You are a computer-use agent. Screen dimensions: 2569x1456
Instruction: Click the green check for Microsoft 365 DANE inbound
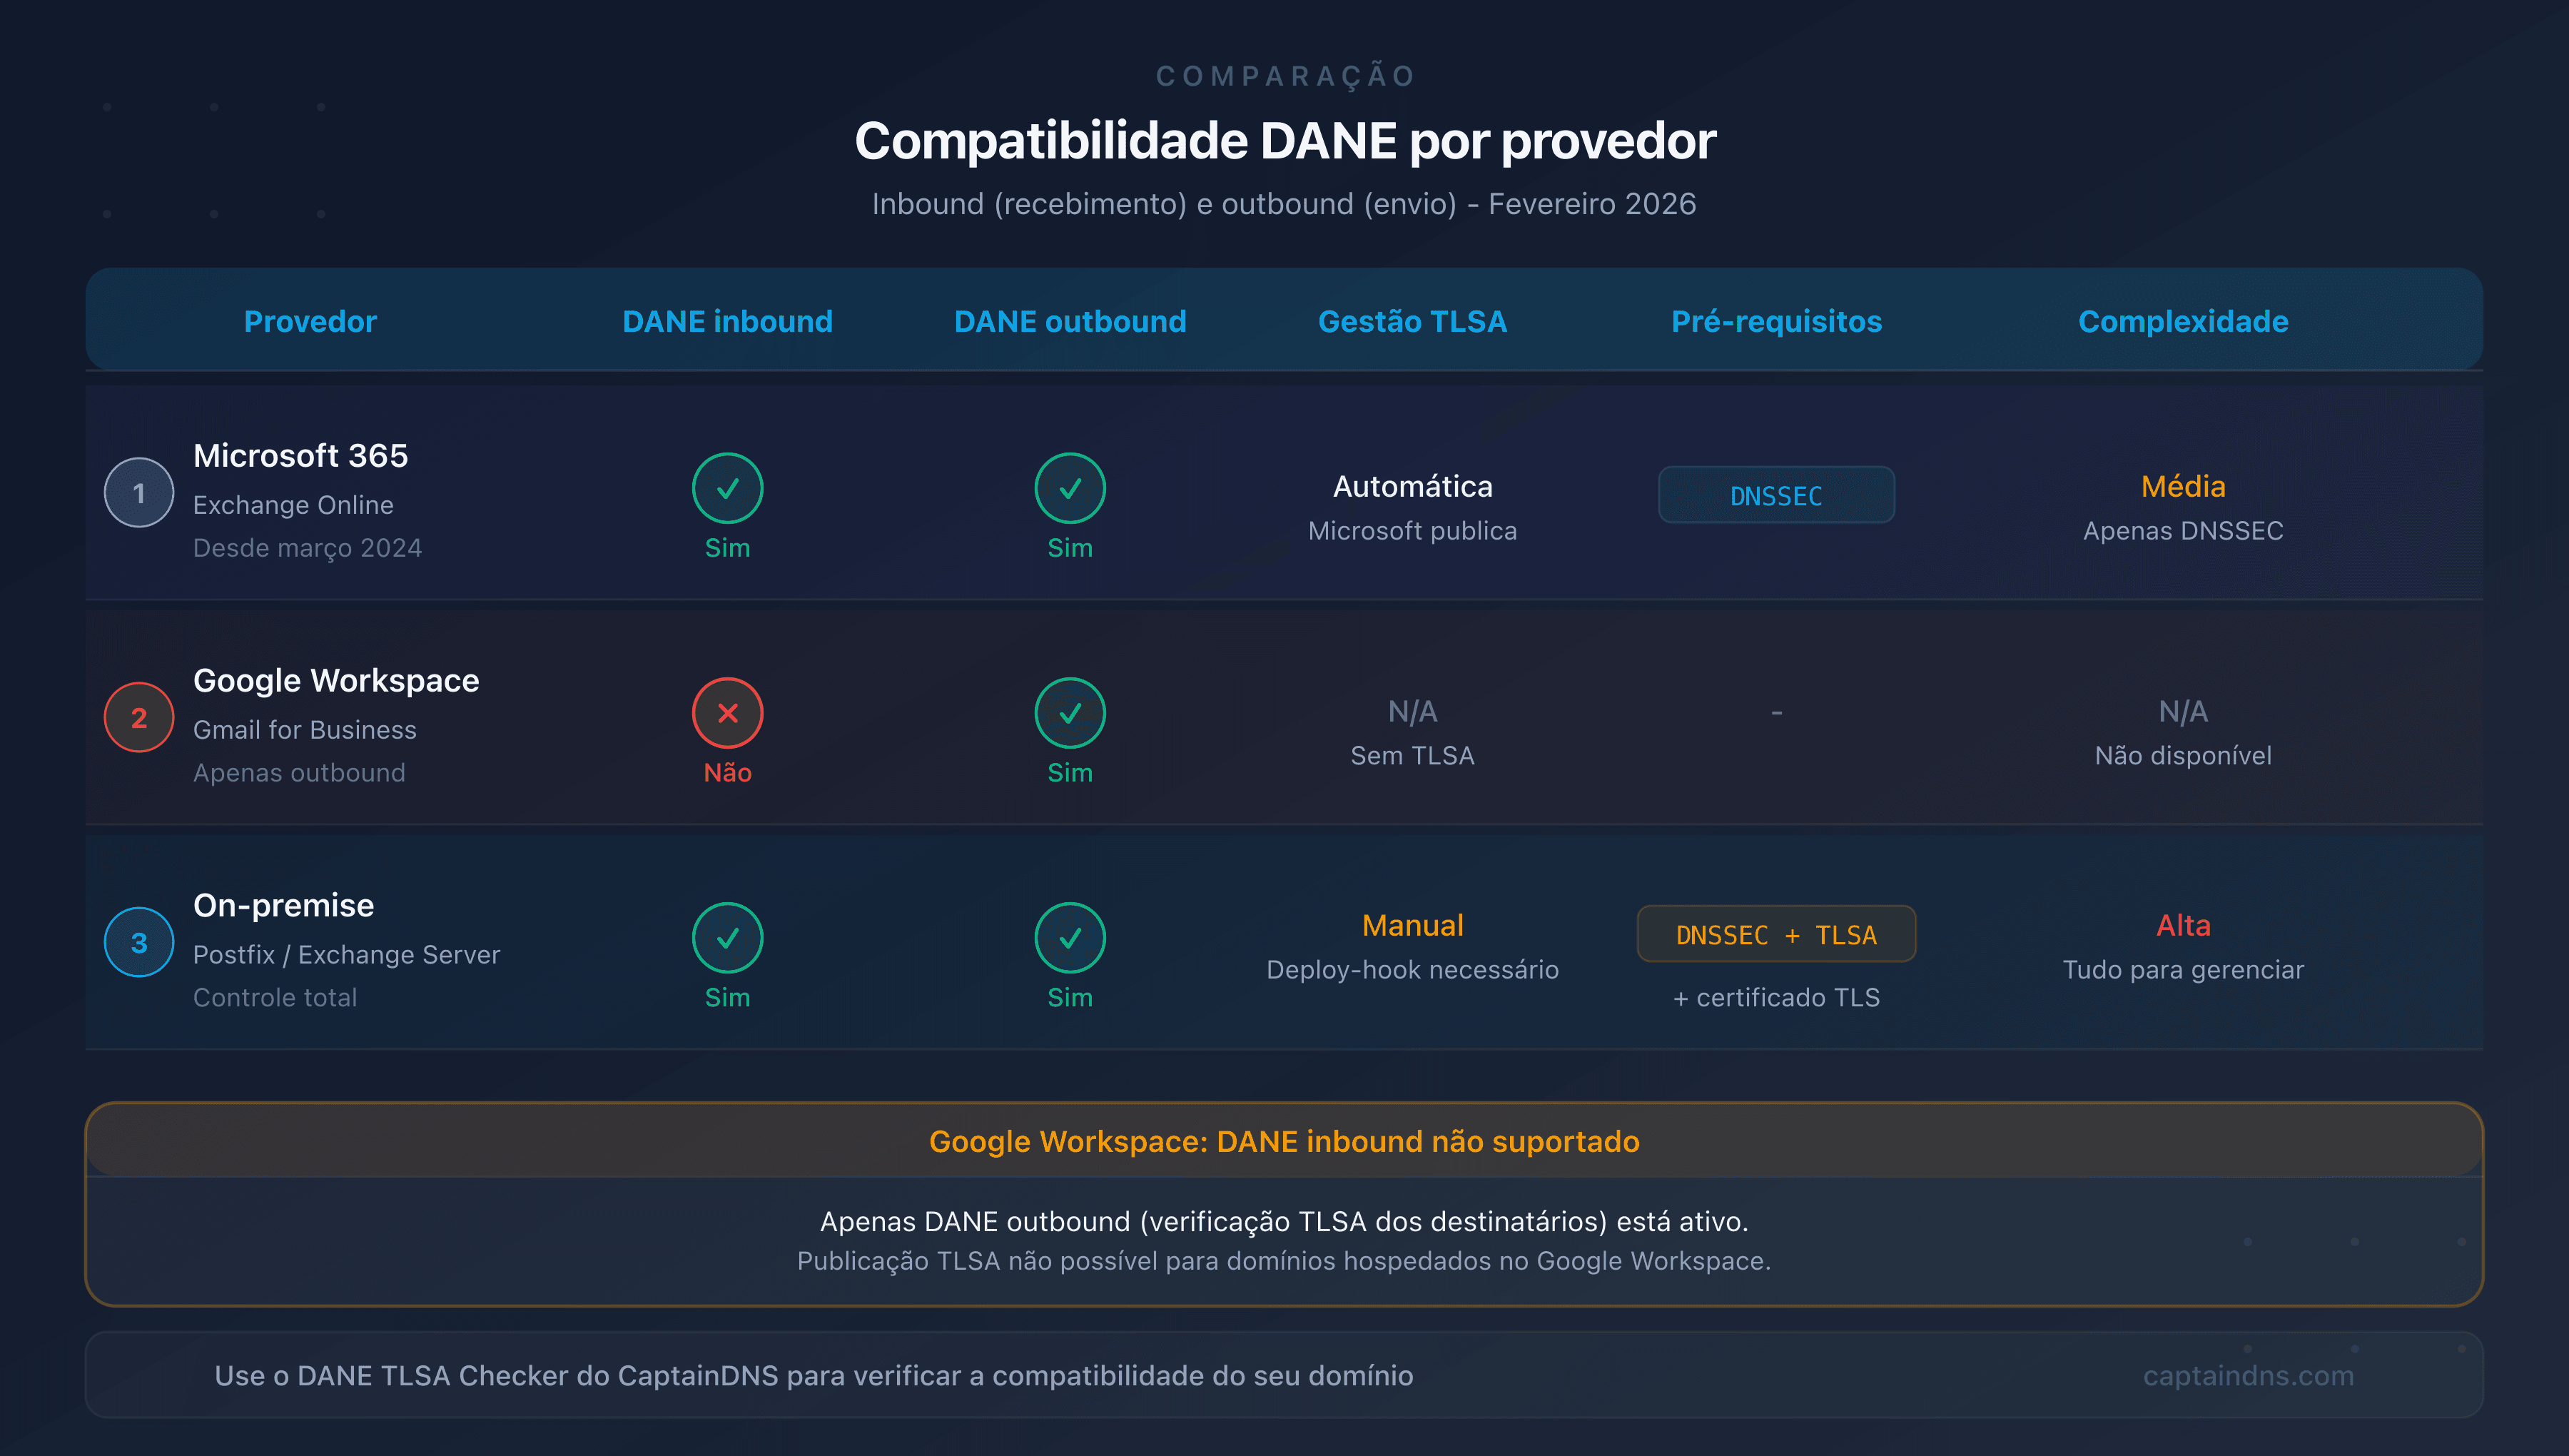click(x=728, y=489)
